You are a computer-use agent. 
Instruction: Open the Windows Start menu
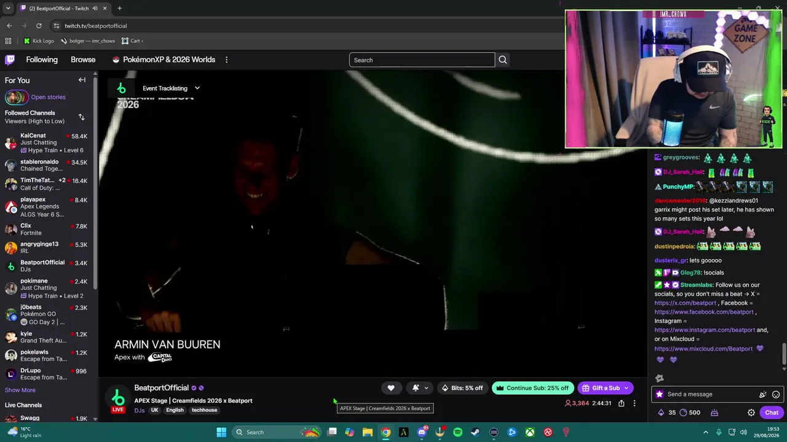click(221, 432)
